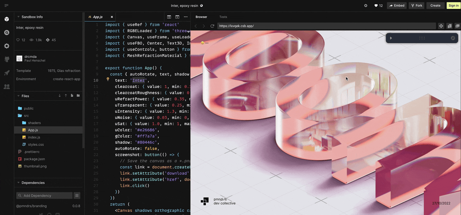Open the Explorer cube icon in sidebar
This screenshot has width=461, height=215.
pos(7,19)
